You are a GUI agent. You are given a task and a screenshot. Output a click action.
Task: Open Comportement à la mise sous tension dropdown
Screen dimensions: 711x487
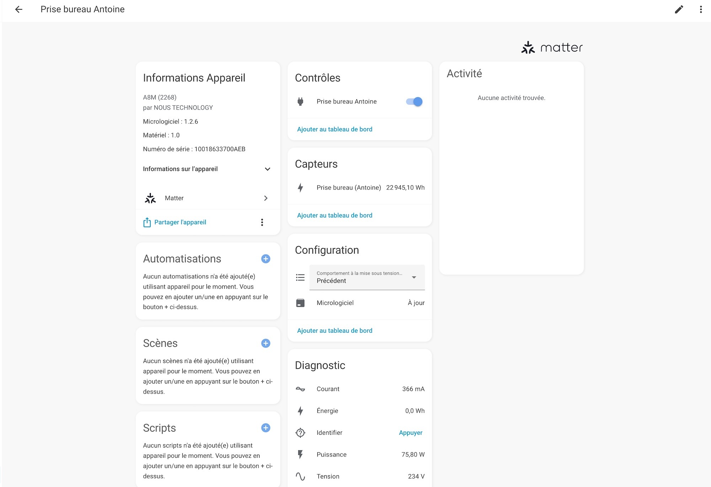tap(367, 277)
